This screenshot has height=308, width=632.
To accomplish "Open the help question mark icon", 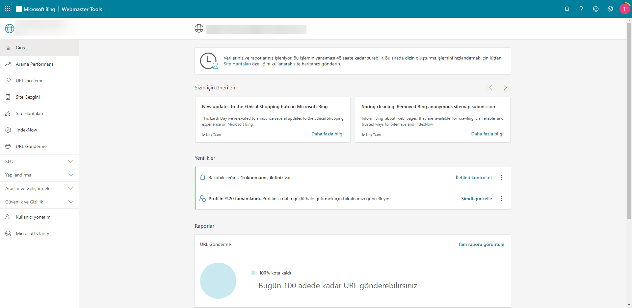I will pos(581,9).
